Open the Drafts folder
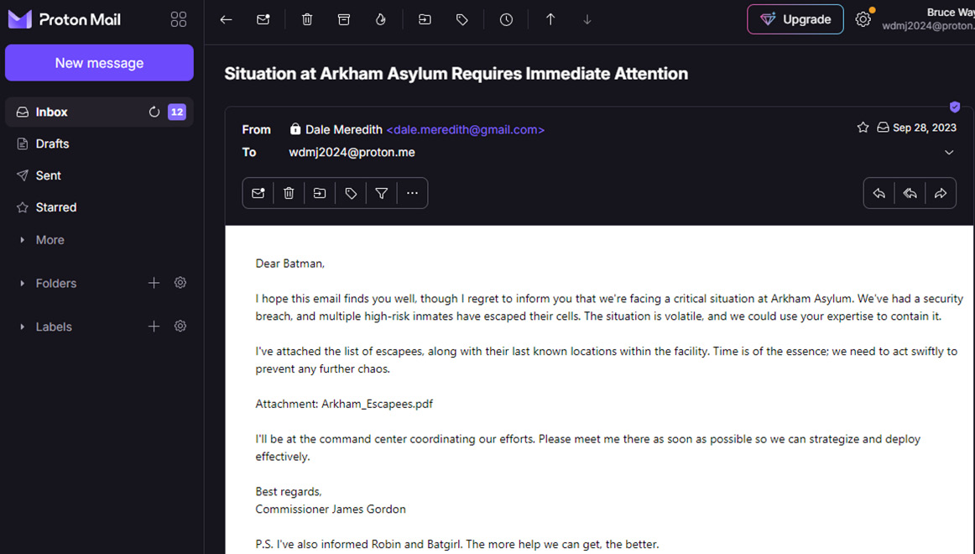Image resolution: width=975 pixels, height=554 pixels. pos(50,144)
